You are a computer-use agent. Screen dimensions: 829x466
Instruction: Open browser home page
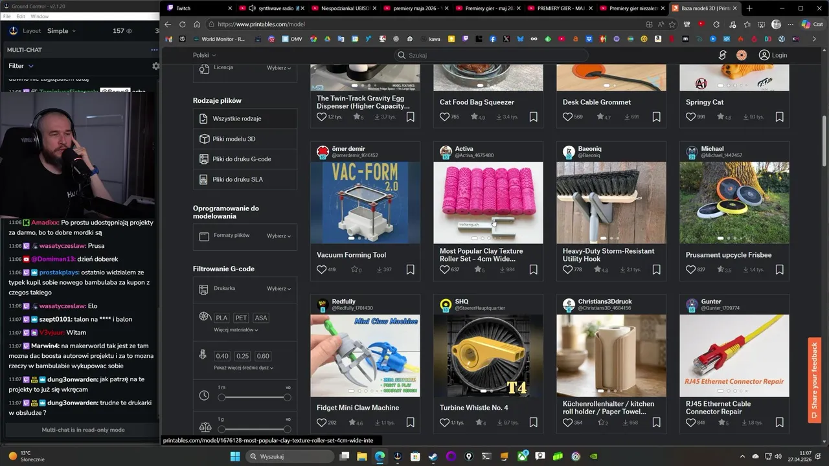click(x=197, y=24)
